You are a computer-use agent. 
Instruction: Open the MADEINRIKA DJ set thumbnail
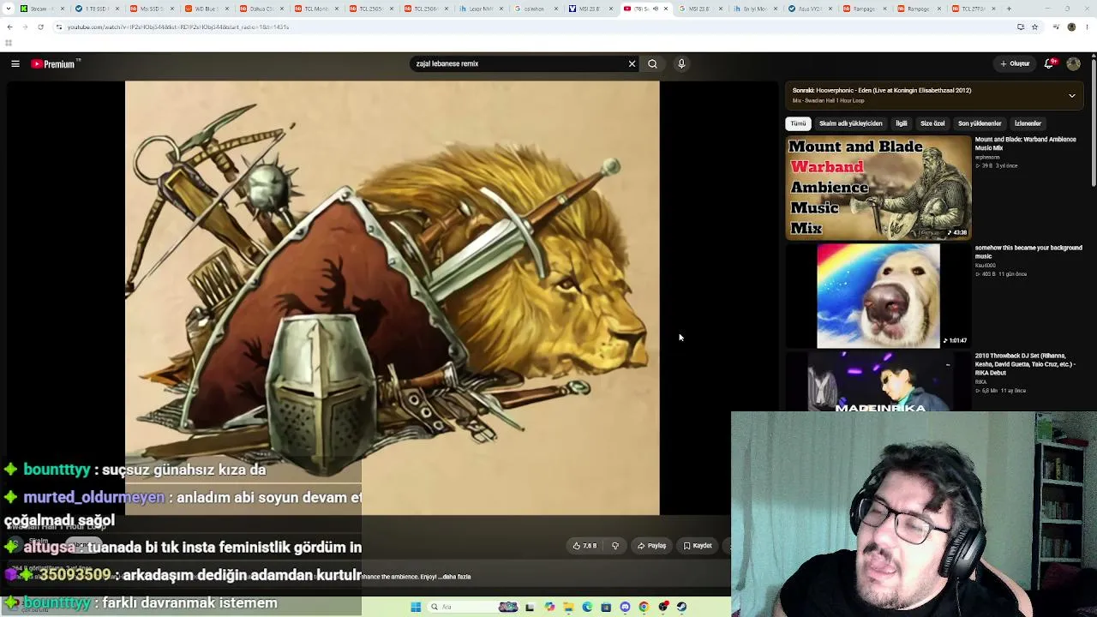pos(878,381)
